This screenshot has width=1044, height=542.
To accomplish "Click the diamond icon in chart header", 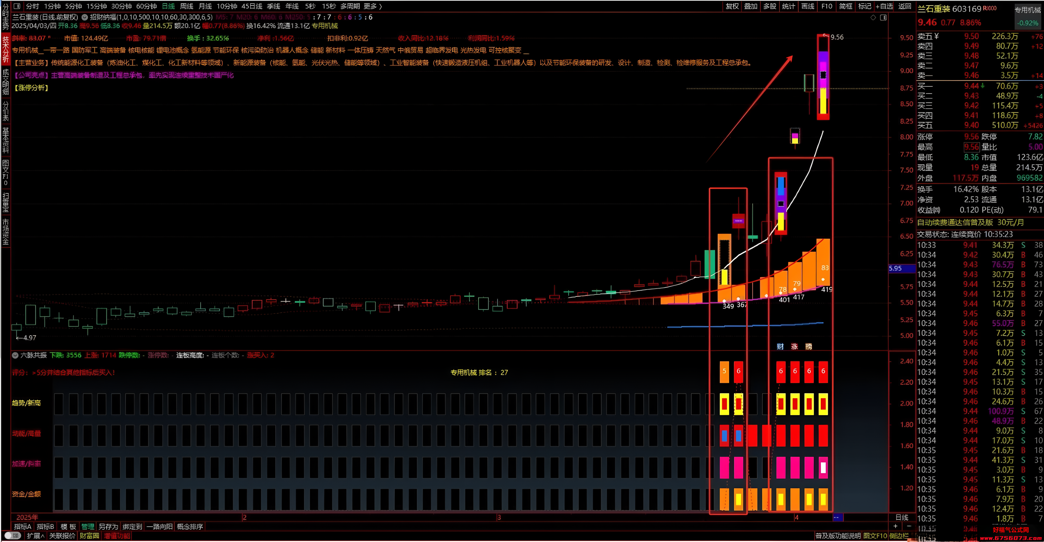I will click(x=873, y=17).
